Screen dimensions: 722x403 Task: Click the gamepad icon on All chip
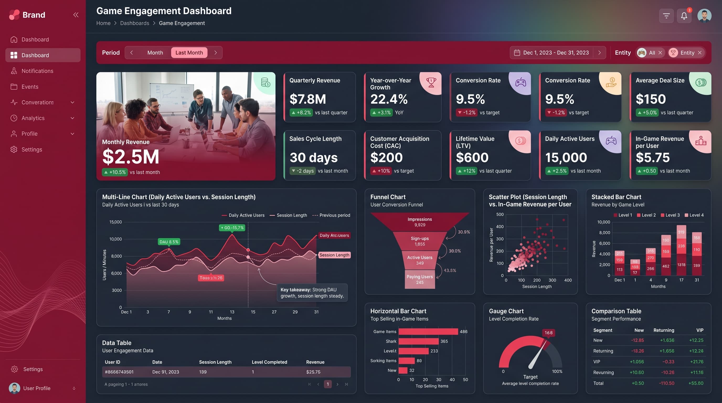pos(641,53)
